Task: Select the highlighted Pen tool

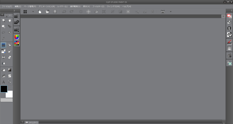Action: tap(4, 45)
